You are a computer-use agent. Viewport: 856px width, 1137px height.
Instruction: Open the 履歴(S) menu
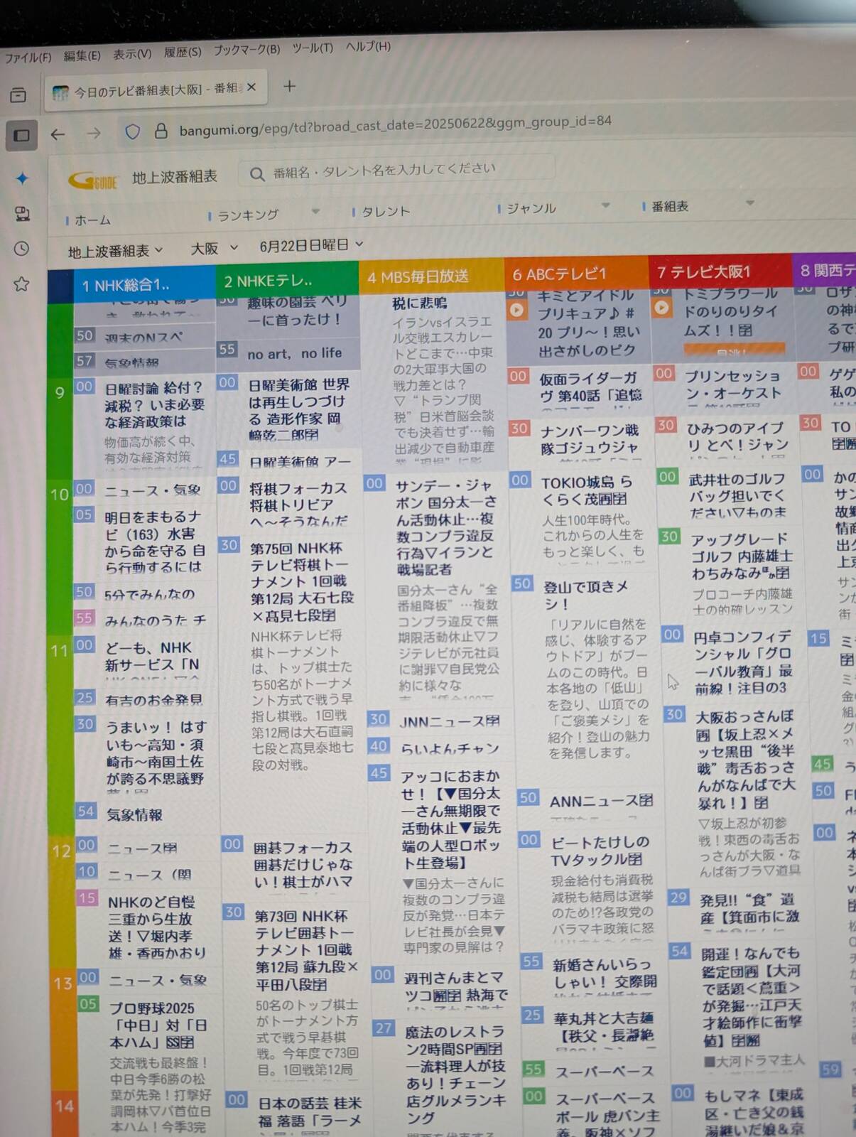[x=183, y=52]
